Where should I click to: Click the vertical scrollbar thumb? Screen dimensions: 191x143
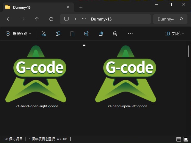click(188, 51)
